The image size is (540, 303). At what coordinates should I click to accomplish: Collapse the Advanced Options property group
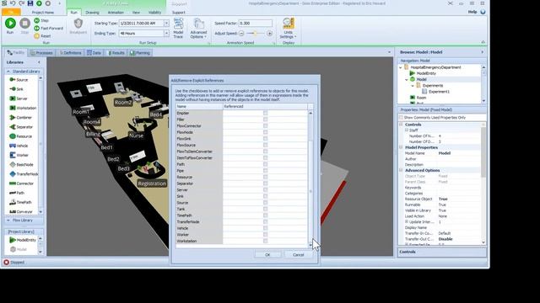click(x=402, y=170)
